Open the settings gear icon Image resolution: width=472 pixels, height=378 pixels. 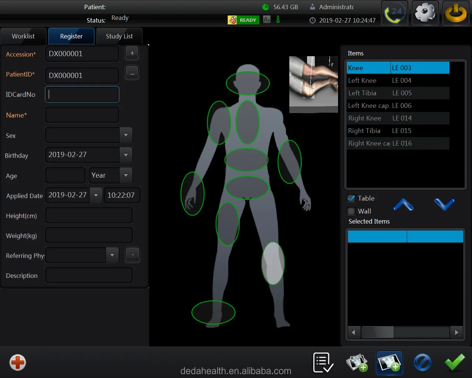click(425, 13)
